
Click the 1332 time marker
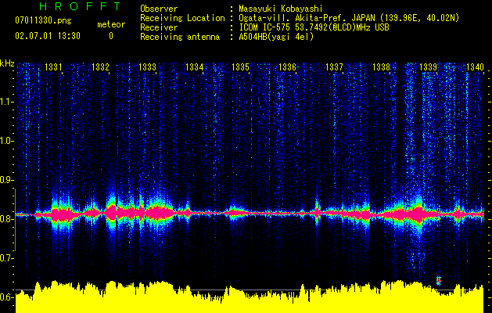[100, 67]
